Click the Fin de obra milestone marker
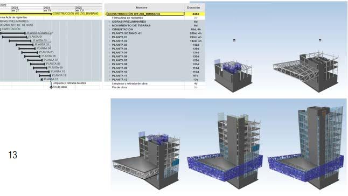Screen dimensions: 348x196 pyautogui.click(x=51, y=87)
